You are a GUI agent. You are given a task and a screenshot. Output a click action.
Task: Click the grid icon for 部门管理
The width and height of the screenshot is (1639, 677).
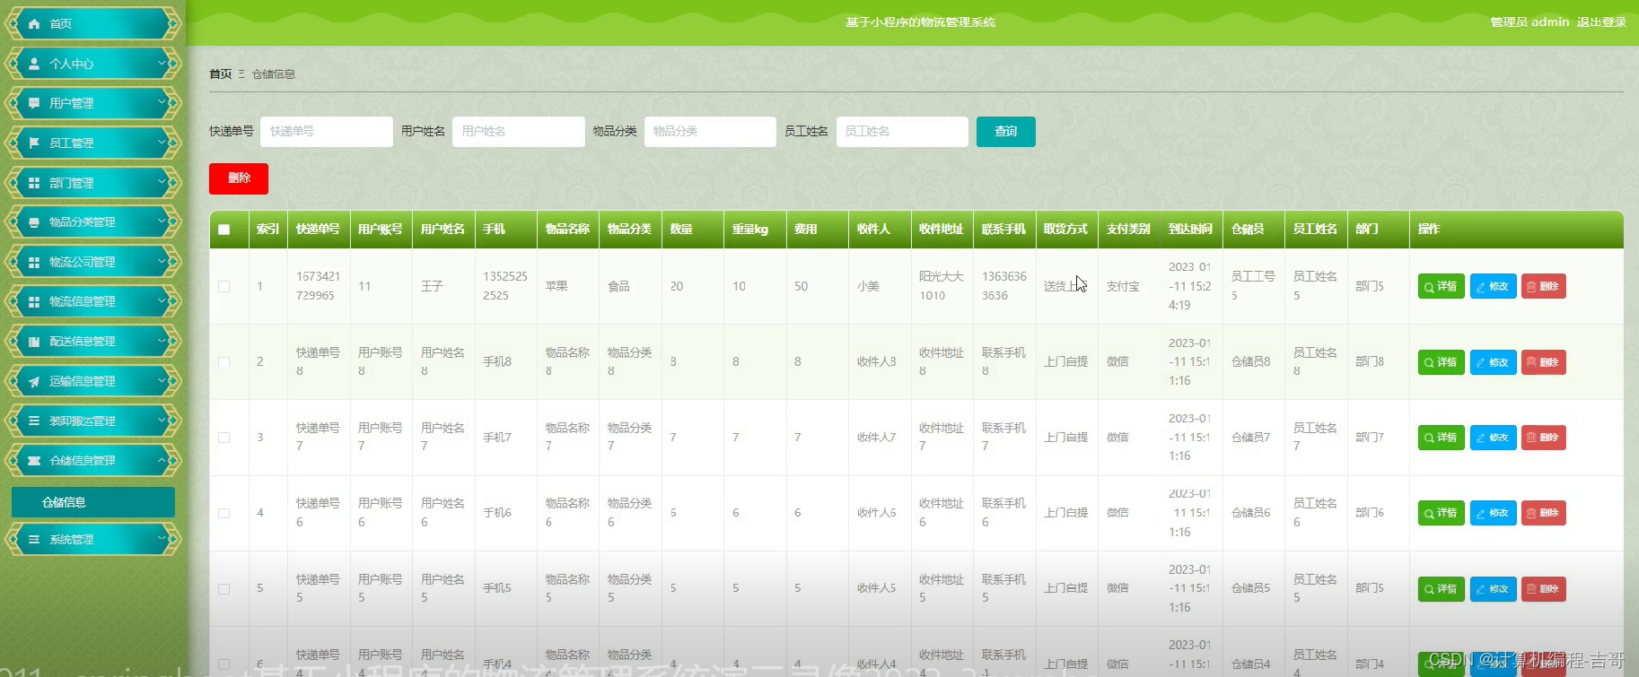point(34,183)
